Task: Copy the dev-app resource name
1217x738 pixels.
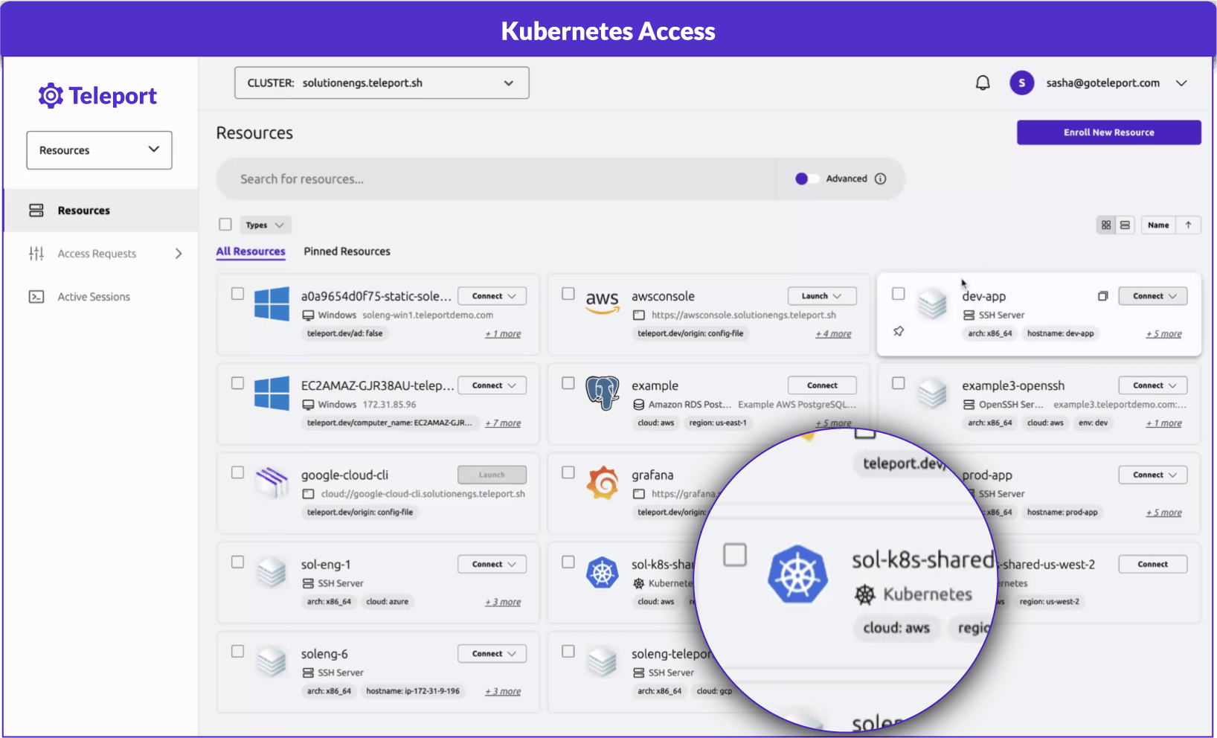Action: click(x=1103, y=296)
